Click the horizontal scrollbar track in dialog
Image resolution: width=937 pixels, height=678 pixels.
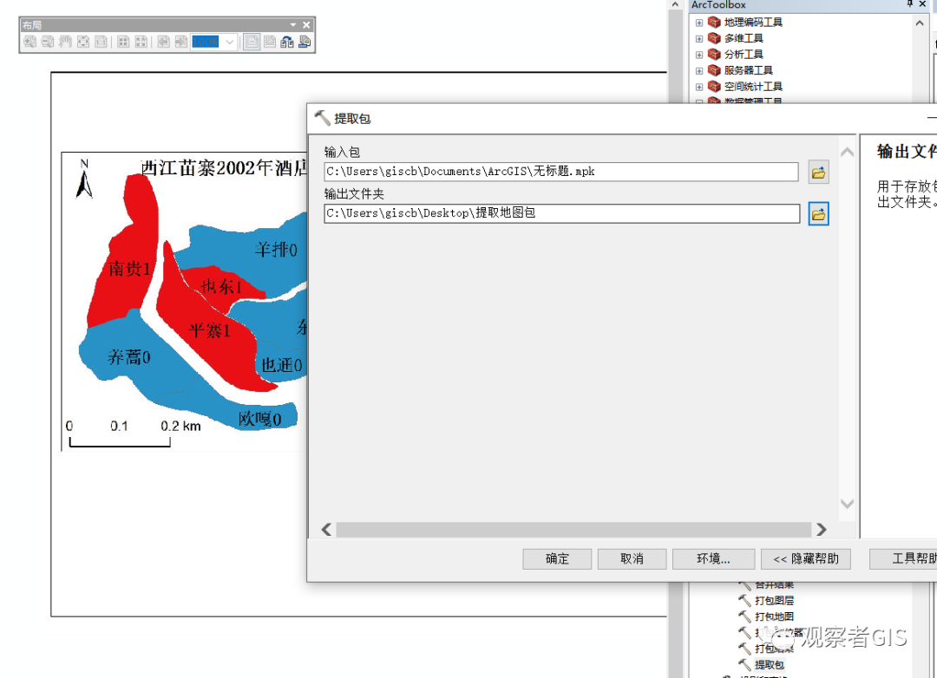[x=573, y=529]
